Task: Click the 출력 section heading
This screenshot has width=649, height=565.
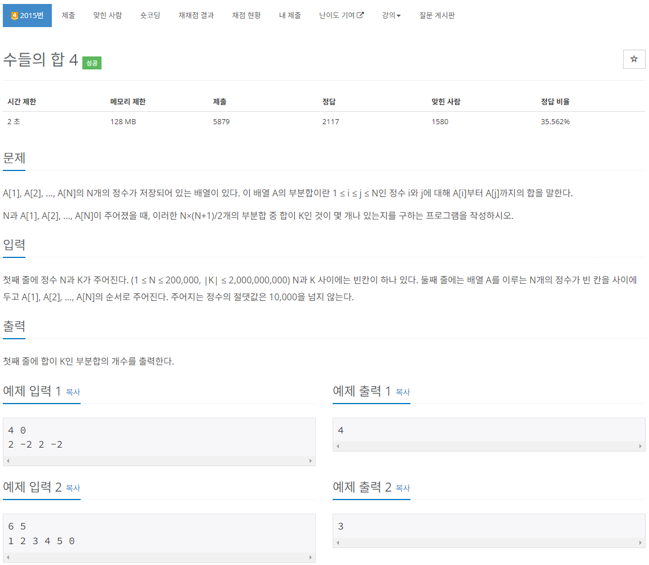Action: [x=14, y=326]
